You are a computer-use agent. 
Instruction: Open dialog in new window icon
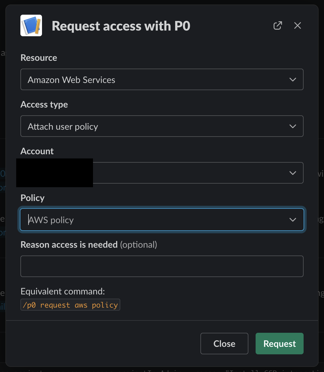click(277, 25)
